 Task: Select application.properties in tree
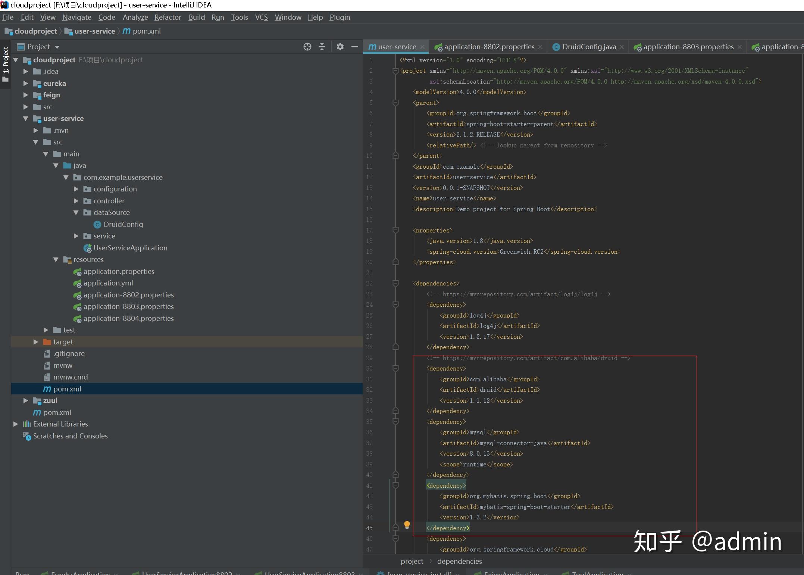coord(119,272)
